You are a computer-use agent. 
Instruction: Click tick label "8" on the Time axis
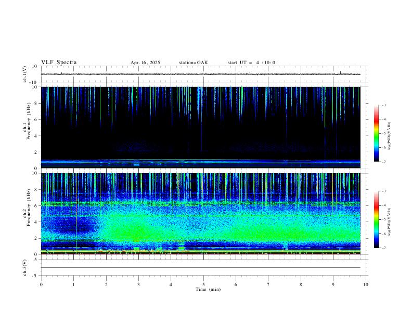tap(301, 285)
